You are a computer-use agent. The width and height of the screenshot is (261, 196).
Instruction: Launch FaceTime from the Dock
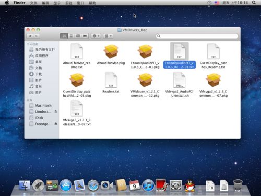point(107,185)
